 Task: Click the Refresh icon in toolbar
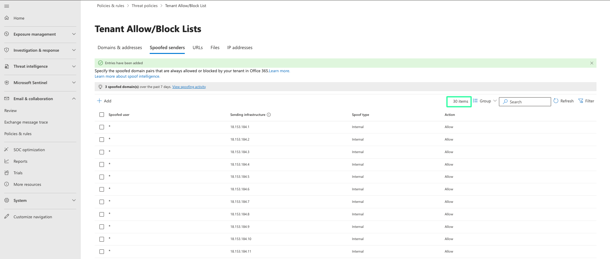coord(556,101)
